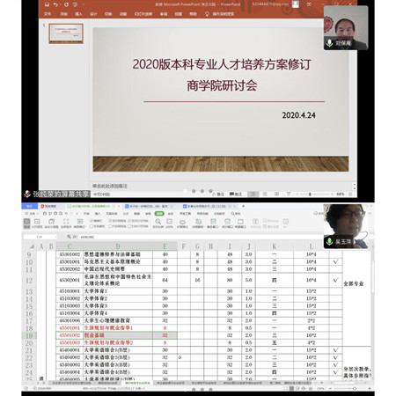Image resolution: width=396 pixels, height=396 pixels.
Task: Toggle the first checkbox in spreadsheet view ribbon top row
Action: pyautogui.click(x=92, y=220)
